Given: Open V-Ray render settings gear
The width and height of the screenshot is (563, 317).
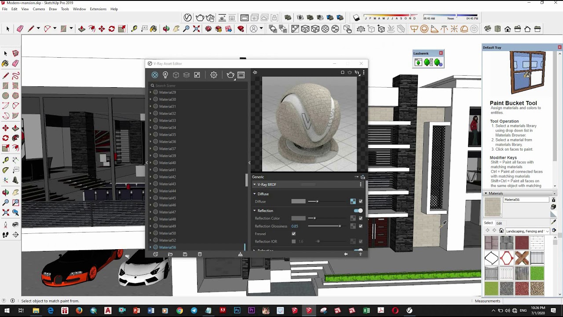Looking at the screenshot, I should [x=214, y=75].
